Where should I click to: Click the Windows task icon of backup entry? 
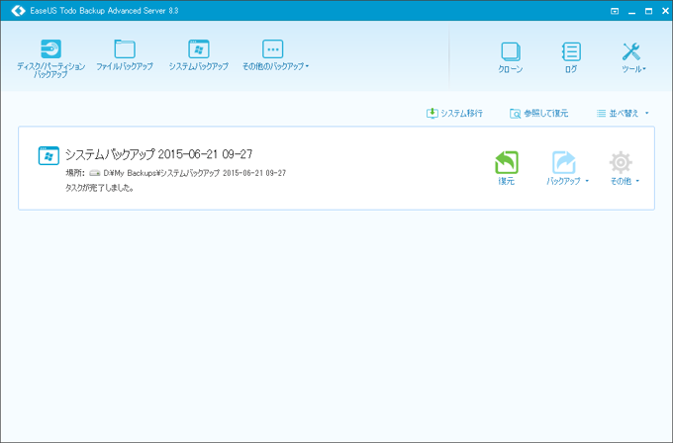pos(48,155)
